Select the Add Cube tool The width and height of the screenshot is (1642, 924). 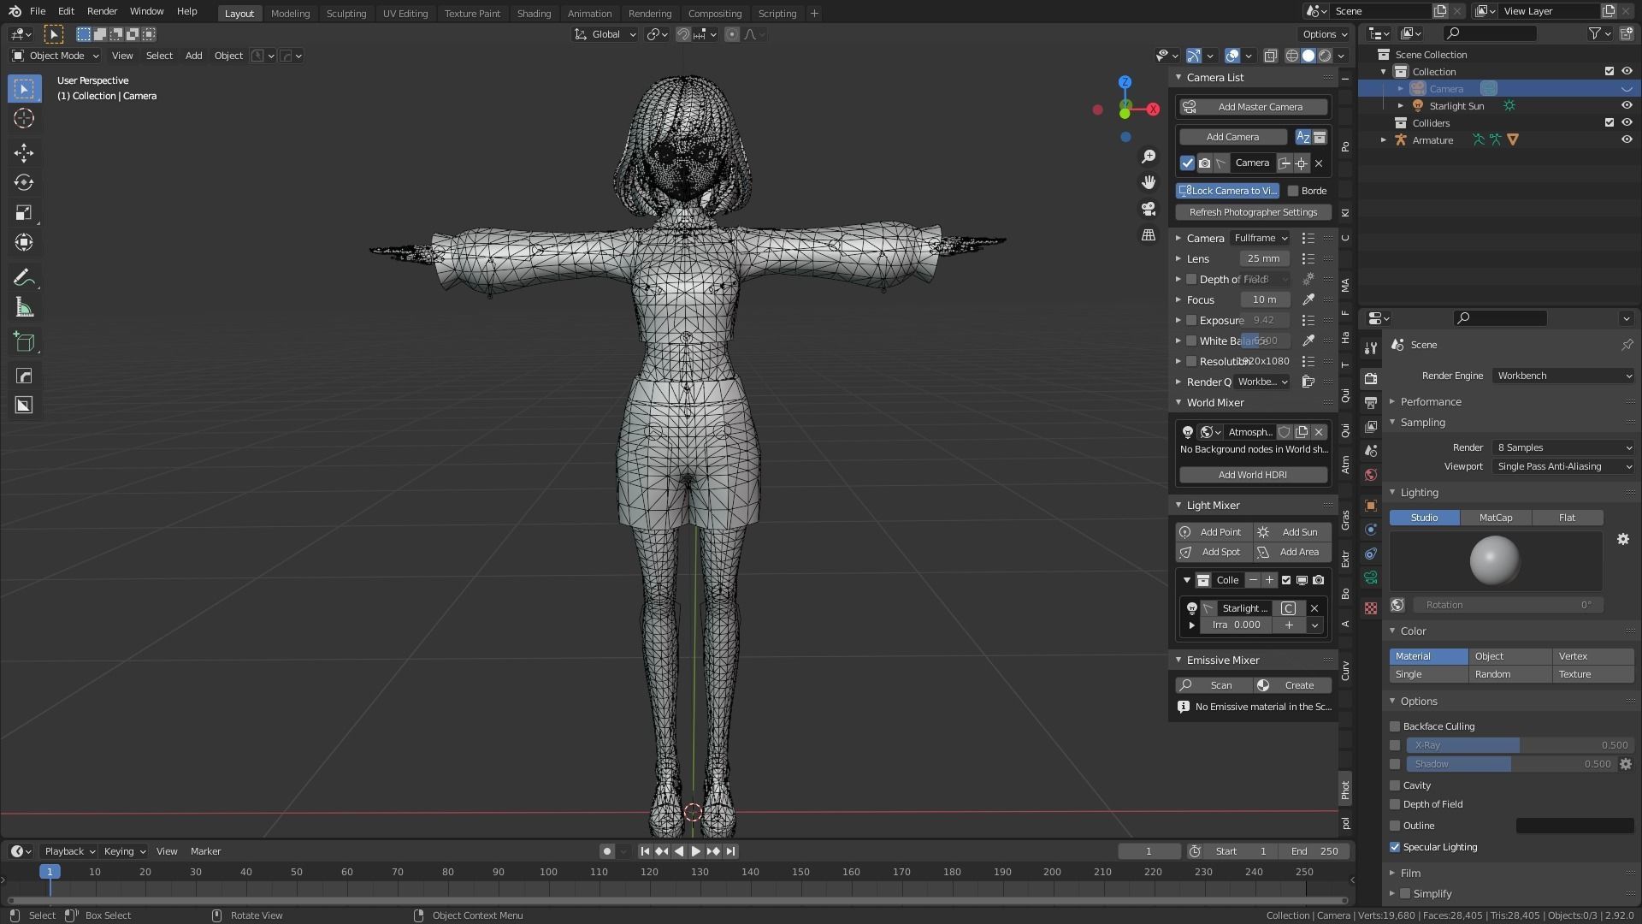pyautogui.click(x=24, y=343)
